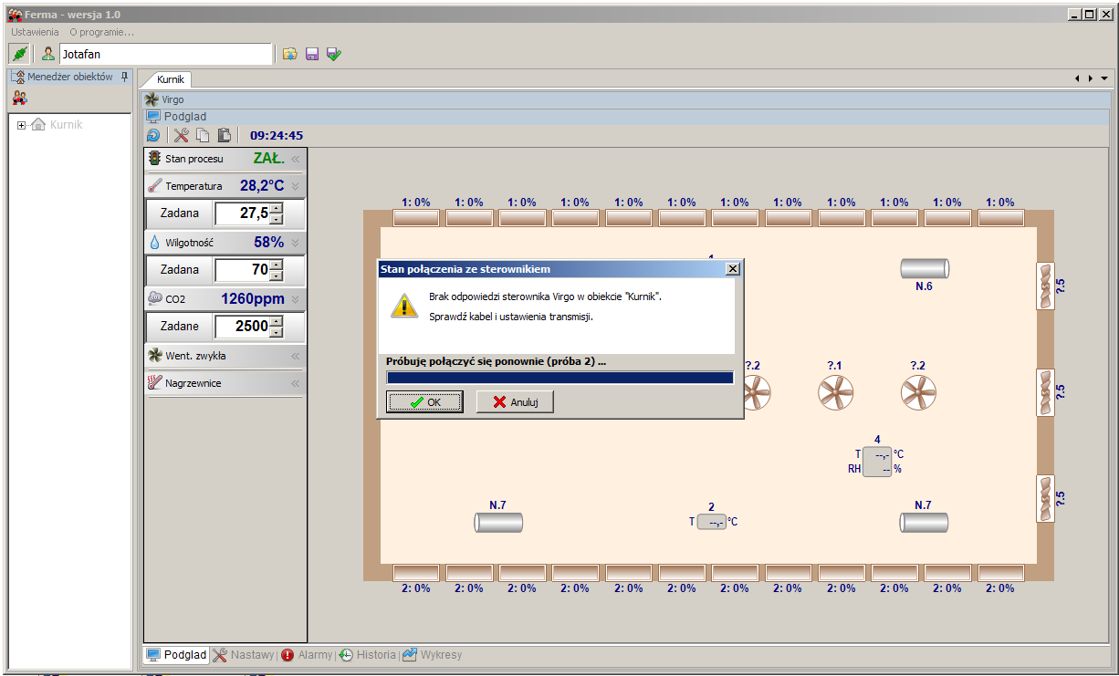Click the right N.7 heater cylinder
Image resolution: width=1119 pixels, height=676 pixels.
pos(924,522)
